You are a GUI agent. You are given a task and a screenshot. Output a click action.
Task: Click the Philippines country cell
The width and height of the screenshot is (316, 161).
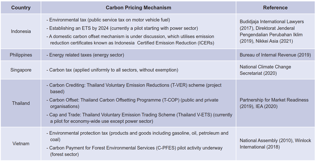pyautogui.click(x=21, y=55)
